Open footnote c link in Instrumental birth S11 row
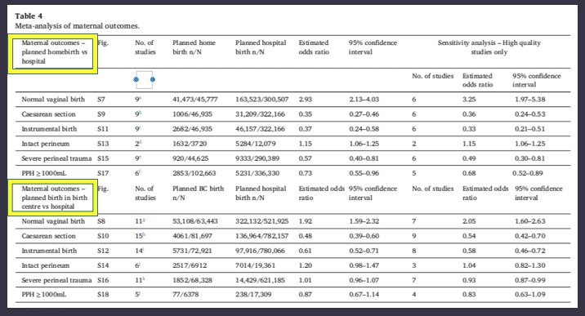 point(141,128)
